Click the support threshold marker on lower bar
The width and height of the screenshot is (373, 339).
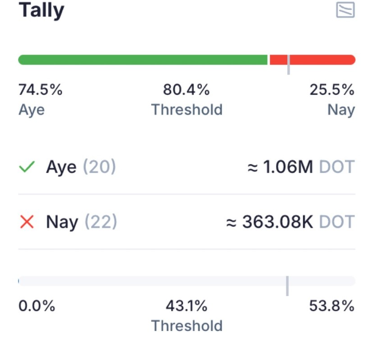click(x=287, y=285)
